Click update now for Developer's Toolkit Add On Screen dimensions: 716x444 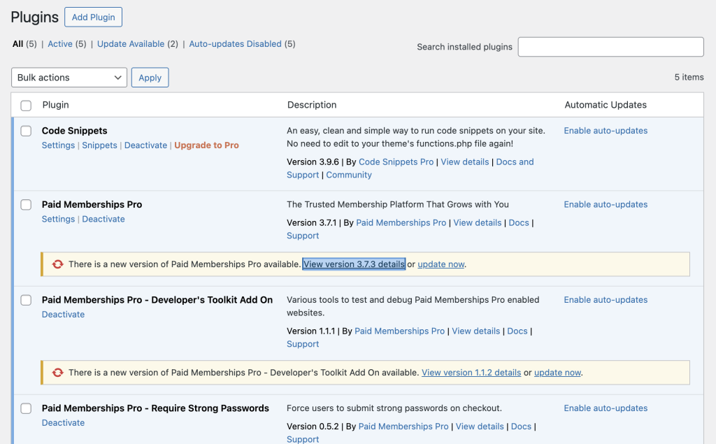pos(557,372)
